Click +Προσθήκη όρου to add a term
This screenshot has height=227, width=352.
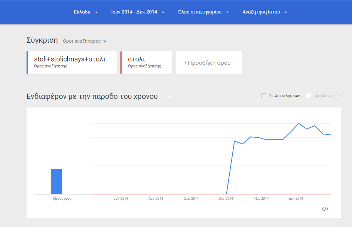point(209,63)
